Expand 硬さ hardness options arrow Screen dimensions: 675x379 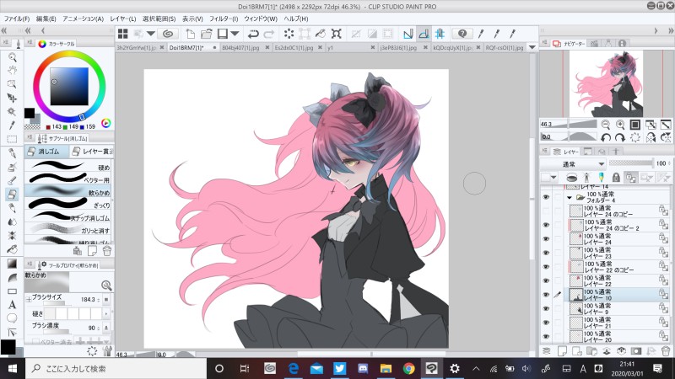[106, 313]
